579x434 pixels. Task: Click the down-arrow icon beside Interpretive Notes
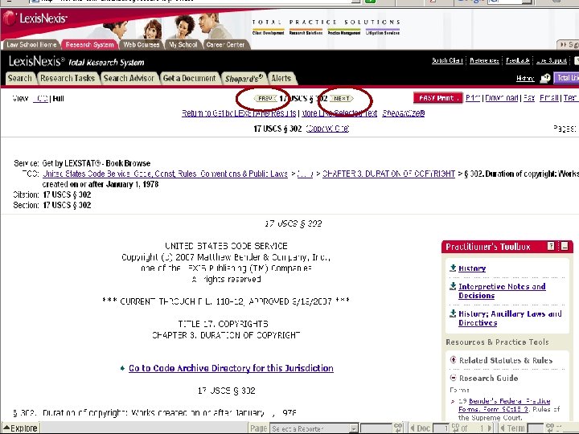pyautogui.click(x=453, y=286)
